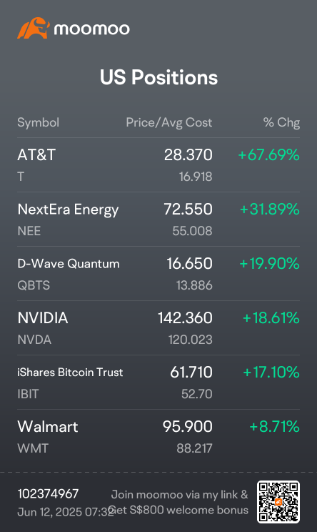Select iShares Bitcoin Trust entry
The height and width of the screenshot is (532, 317).
pos(158,382)
